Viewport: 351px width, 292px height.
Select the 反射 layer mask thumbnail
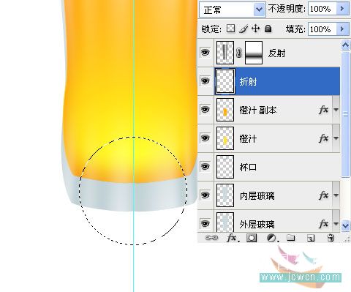point(254,53)
